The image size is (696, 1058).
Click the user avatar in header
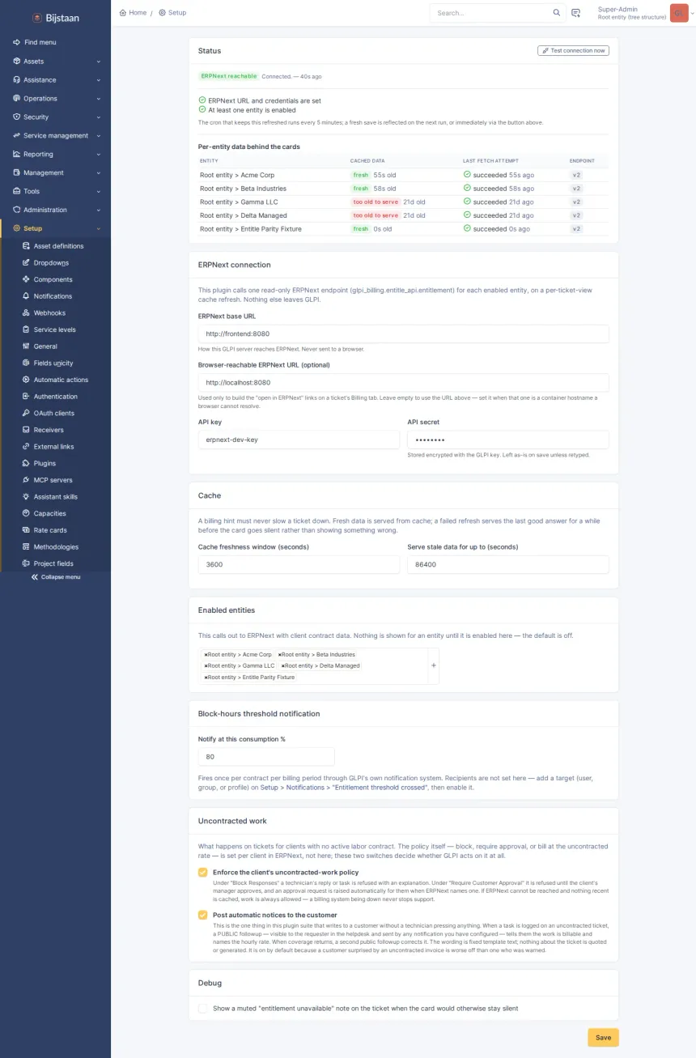[679, 13]
